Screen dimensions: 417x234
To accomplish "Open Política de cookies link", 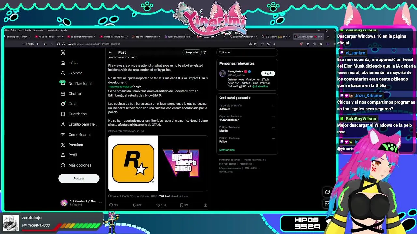I will point(227,164).
